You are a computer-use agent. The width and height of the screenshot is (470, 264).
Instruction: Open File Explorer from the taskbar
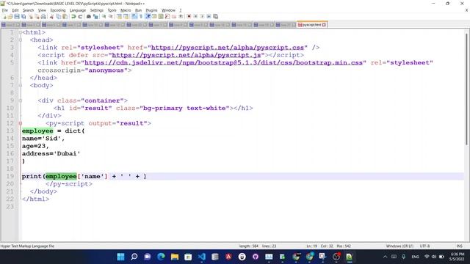(x=175, y=257)
